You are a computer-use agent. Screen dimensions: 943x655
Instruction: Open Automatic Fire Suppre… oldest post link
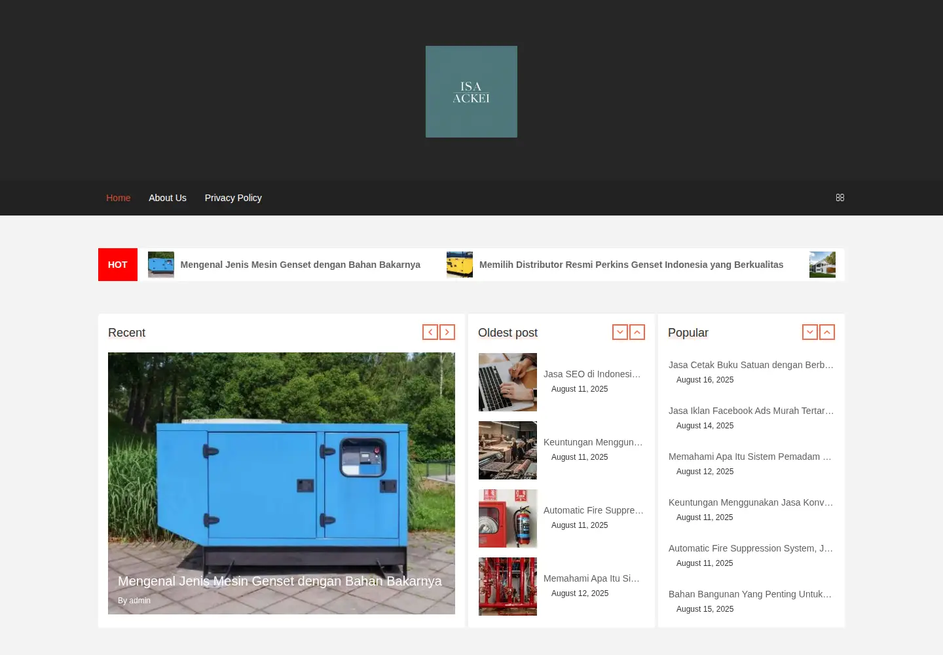593,510
